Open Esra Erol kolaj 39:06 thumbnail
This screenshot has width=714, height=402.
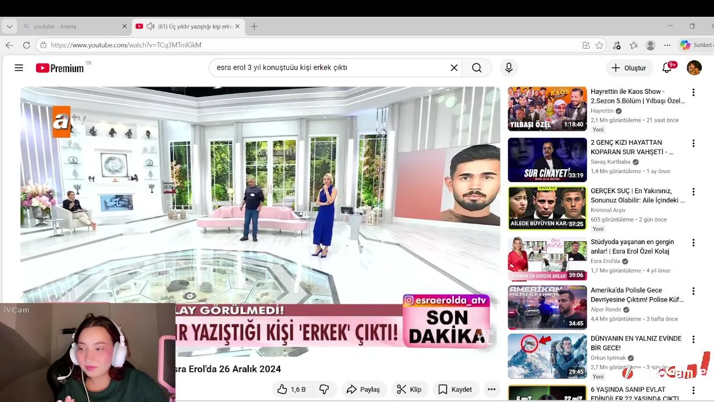[547, 259]
